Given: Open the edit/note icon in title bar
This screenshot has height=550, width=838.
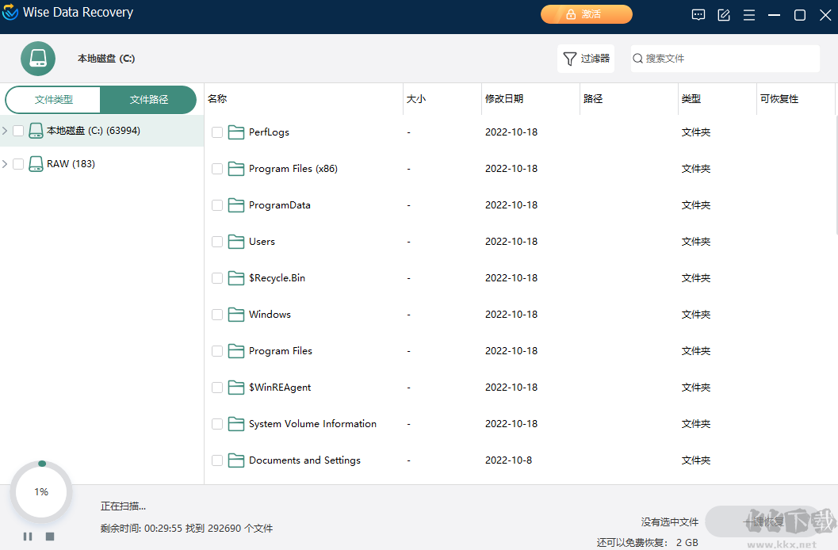Looking at the screenshot, I should point(724,14).
